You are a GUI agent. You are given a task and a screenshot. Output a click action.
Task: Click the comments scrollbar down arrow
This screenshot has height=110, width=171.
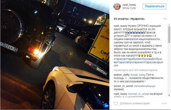pos(169,95)
